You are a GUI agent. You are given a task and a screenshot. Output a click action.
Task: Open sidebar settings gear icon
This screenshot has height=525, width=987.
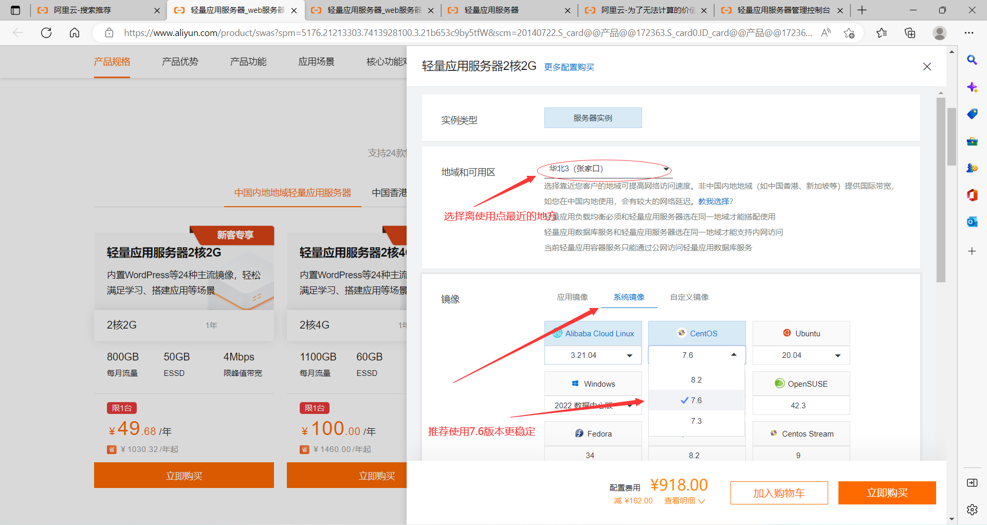click(972, 510)
